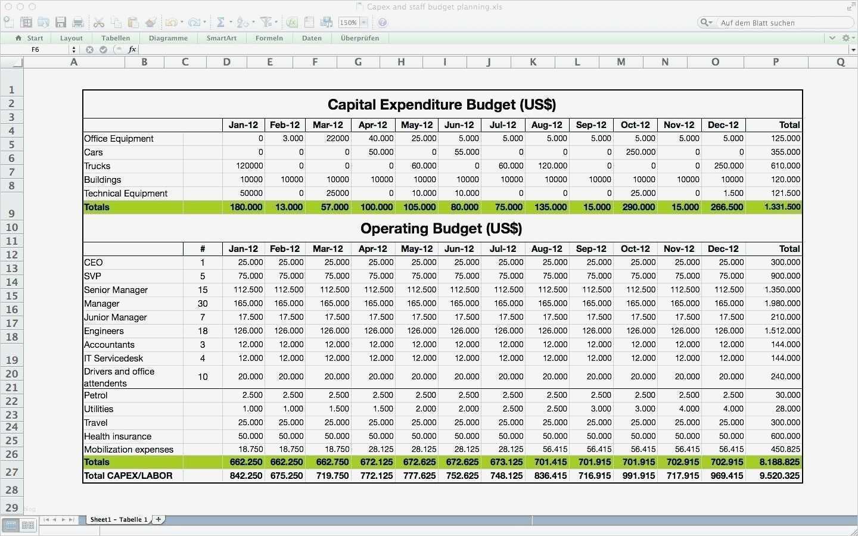Click the Paste clipboard icon
The width and height of the screenshot is (858, 536).
[133, 22]
